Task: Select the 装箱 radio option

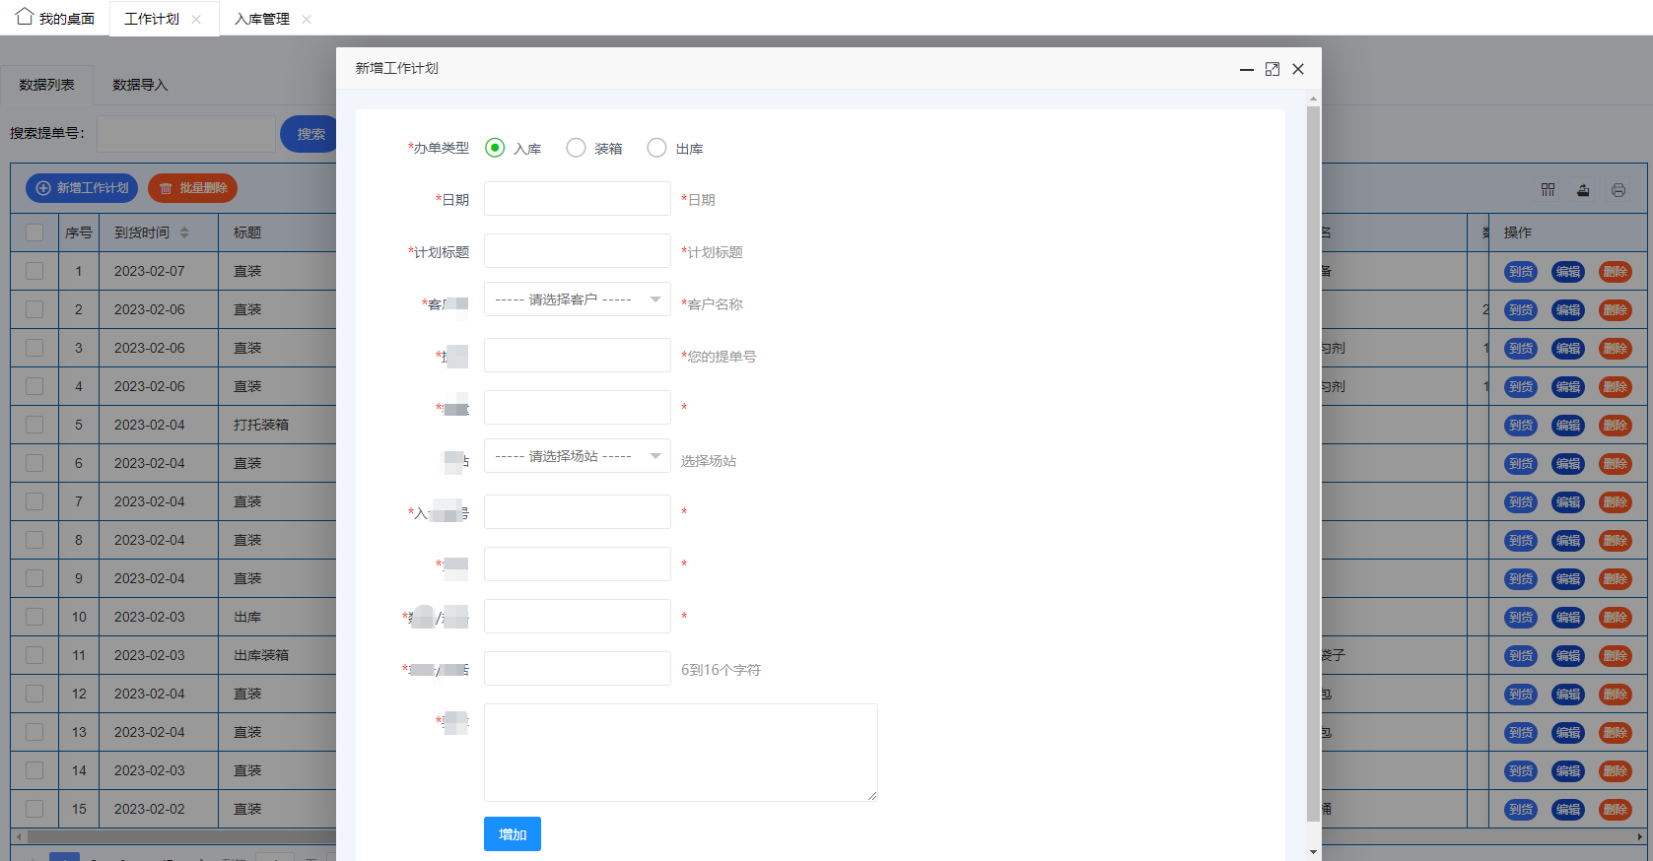Action: coord(576,148)
